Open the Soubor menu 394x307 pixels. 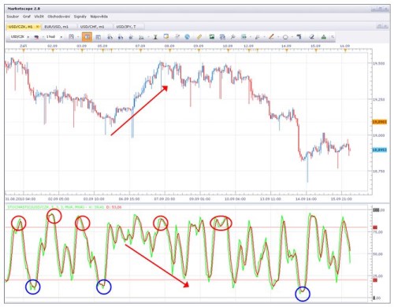click(13, 17)
